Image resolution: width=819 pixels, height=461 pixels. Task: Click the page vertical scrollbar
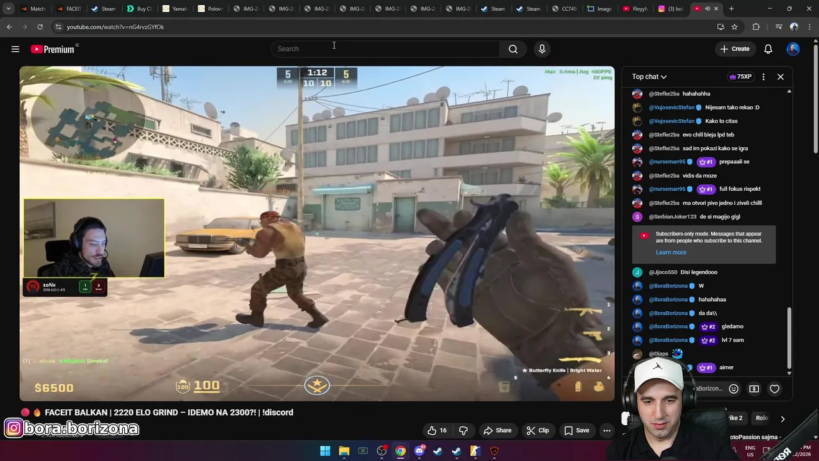815,99
